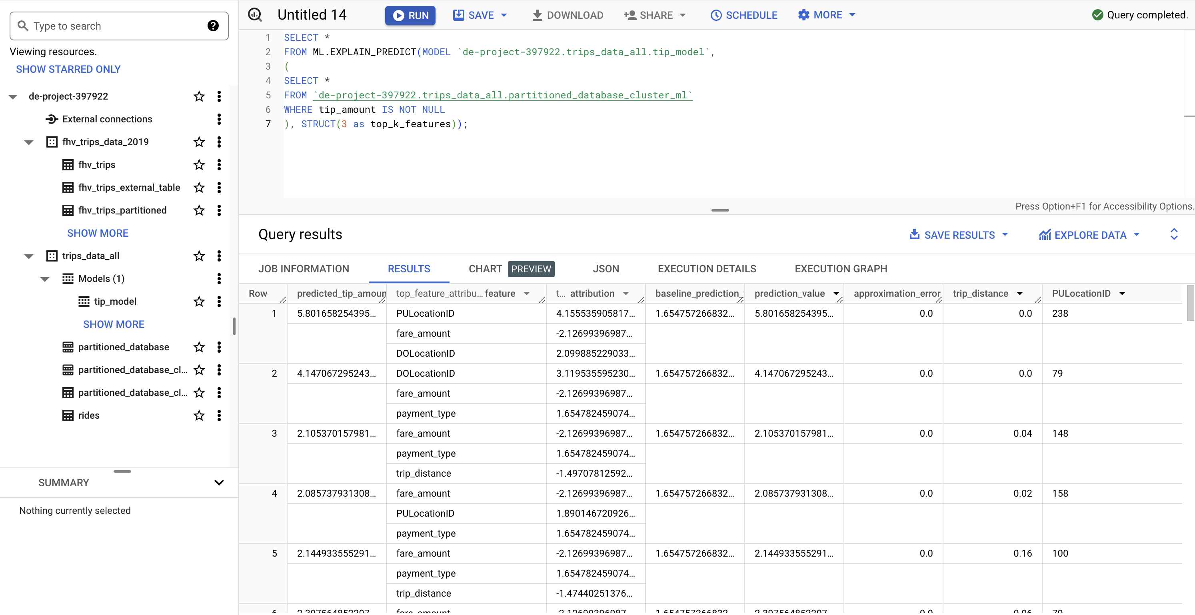Viewport: 1195px width, 615px height.
Task: Click the editor/results divider handle
Action: (720, 211)
